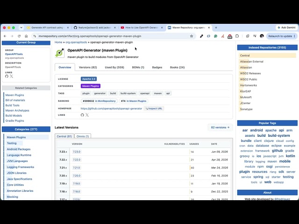Select the Overview tab

click(x=65, y=67)
